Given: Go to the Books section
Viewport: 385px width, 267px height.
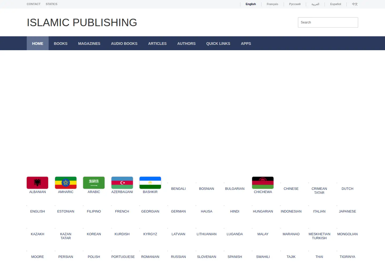Looking at the screenshot, I should (61, 44).
